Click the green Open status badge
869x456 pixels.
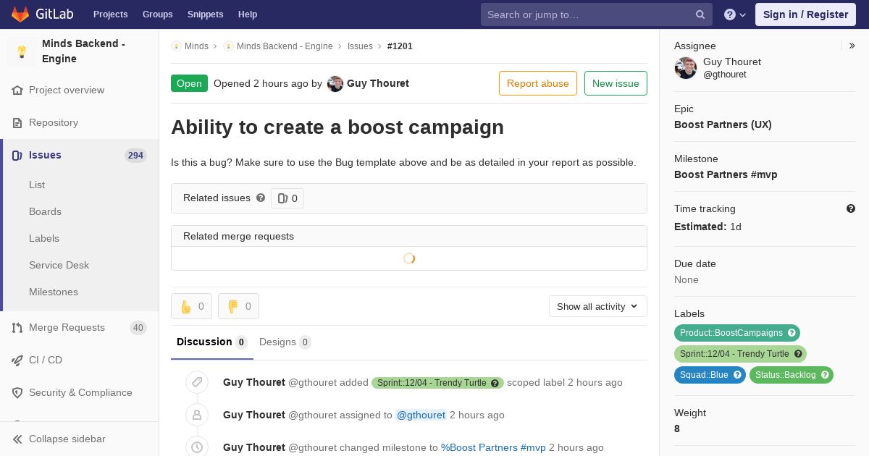pos(189,83)
